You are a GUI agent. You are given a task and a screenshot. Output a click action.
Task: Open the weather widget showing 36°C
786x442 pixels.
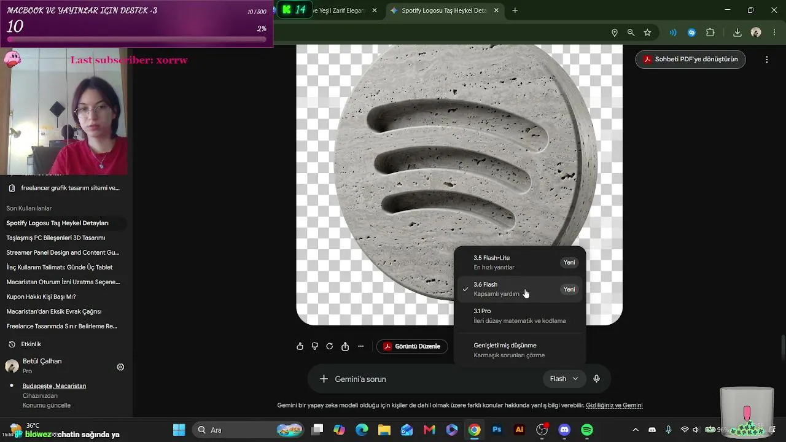(25, 429)
